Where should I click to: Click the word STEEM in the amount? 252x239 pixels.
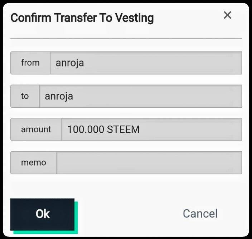pos(123,130)
